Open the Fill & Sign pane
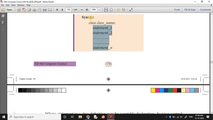Viewport: 213px width, 120px height. pyautogui.click(x=190, y=10)
